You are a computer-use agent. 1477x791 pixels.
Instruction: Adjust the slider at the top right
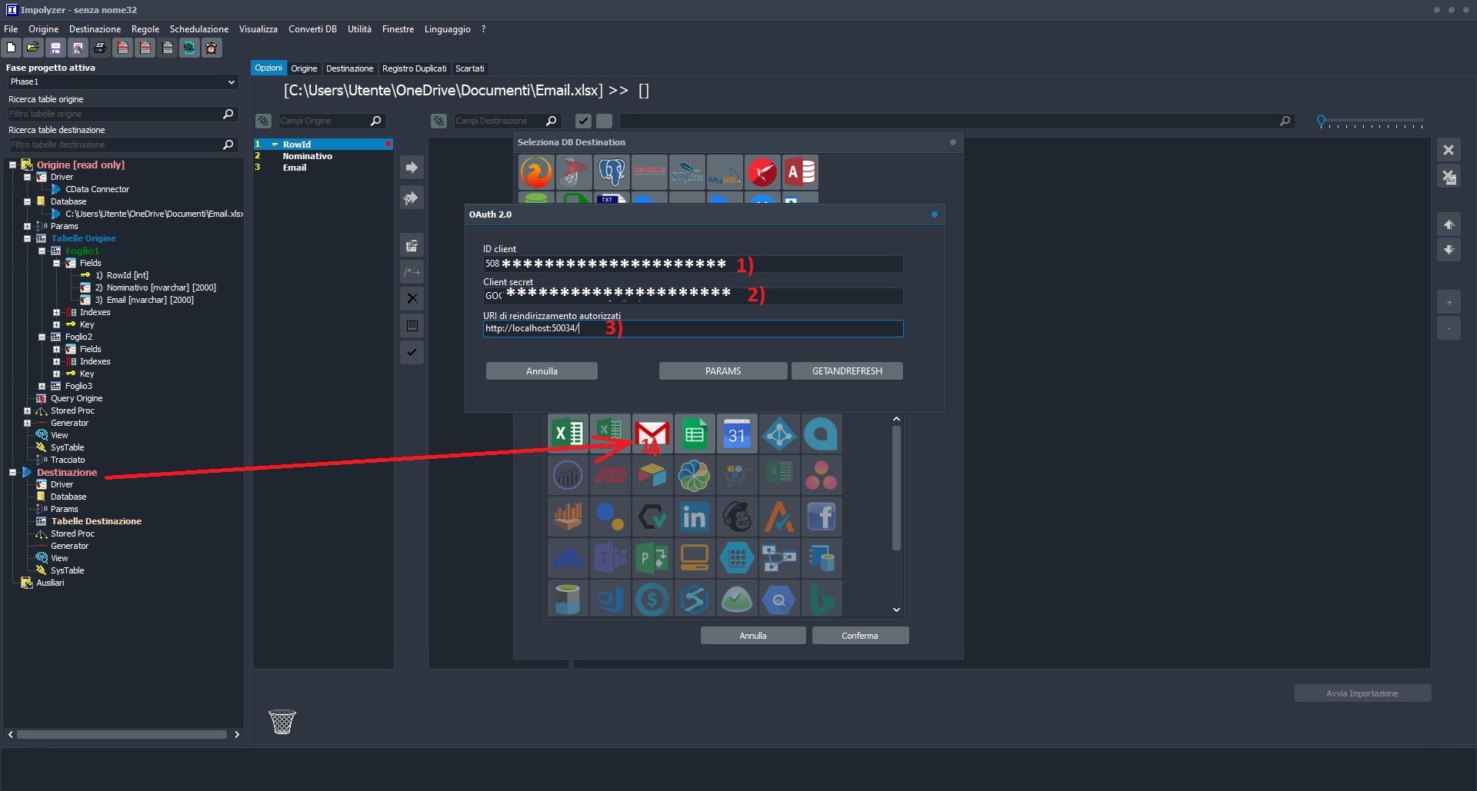click(x=1322, y=121)
